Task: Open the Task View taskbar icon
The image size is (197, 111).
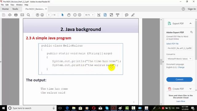Action: point(60,108)
